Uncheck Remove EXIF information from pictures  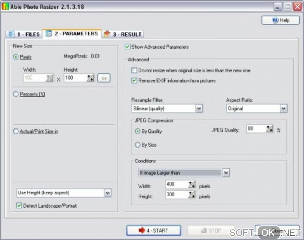point(134,80)
